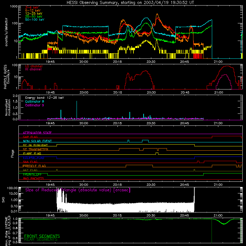Click the HI channel legend label
Screen dimensions: 246x246
(33, 69)
